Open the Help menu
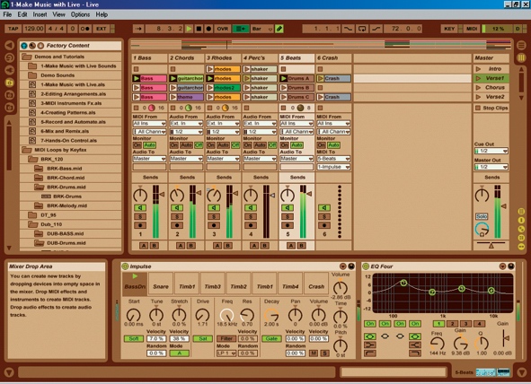Screen dimensions: 531x384 [102, 14]
